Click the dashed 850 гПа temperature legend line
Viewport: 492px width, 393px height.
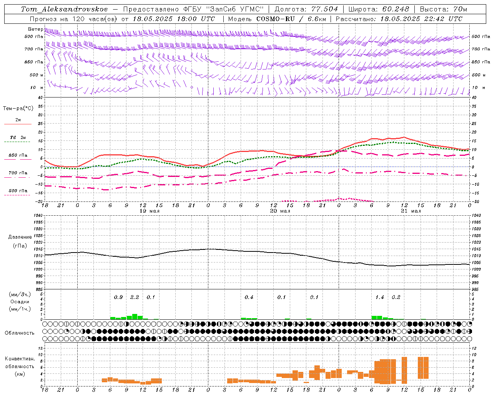17,160
